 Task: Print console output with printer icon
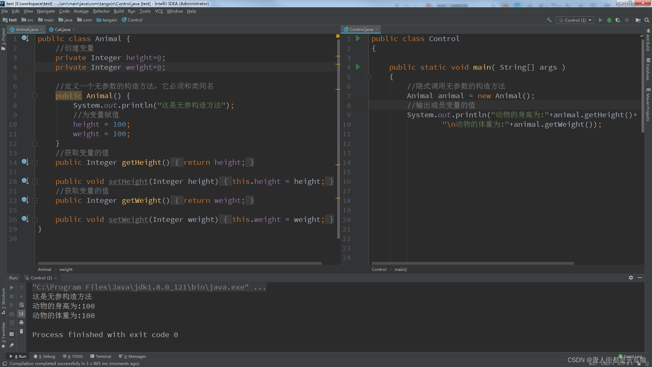[21, 322]
